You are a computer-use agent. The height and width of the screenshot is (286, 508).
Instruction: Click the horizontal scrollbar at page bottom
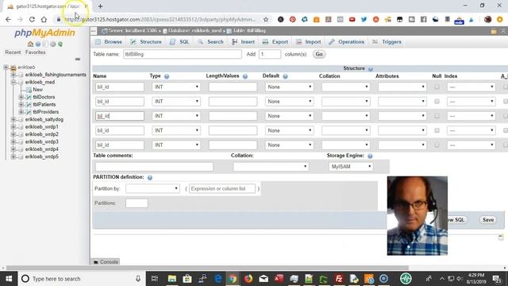pyautogui.click(x=207, y=269)
